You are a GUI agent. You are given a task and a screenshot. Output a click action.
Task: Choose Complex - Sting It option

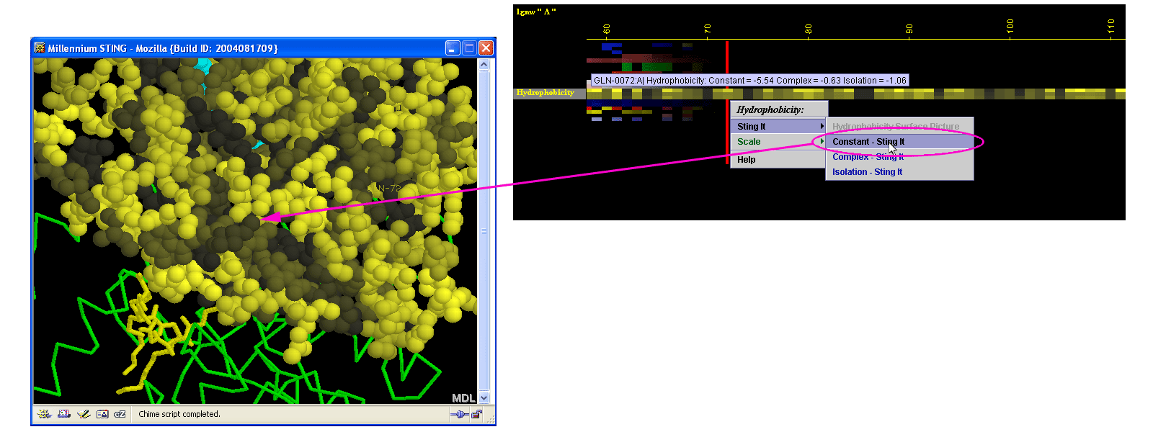899,157
